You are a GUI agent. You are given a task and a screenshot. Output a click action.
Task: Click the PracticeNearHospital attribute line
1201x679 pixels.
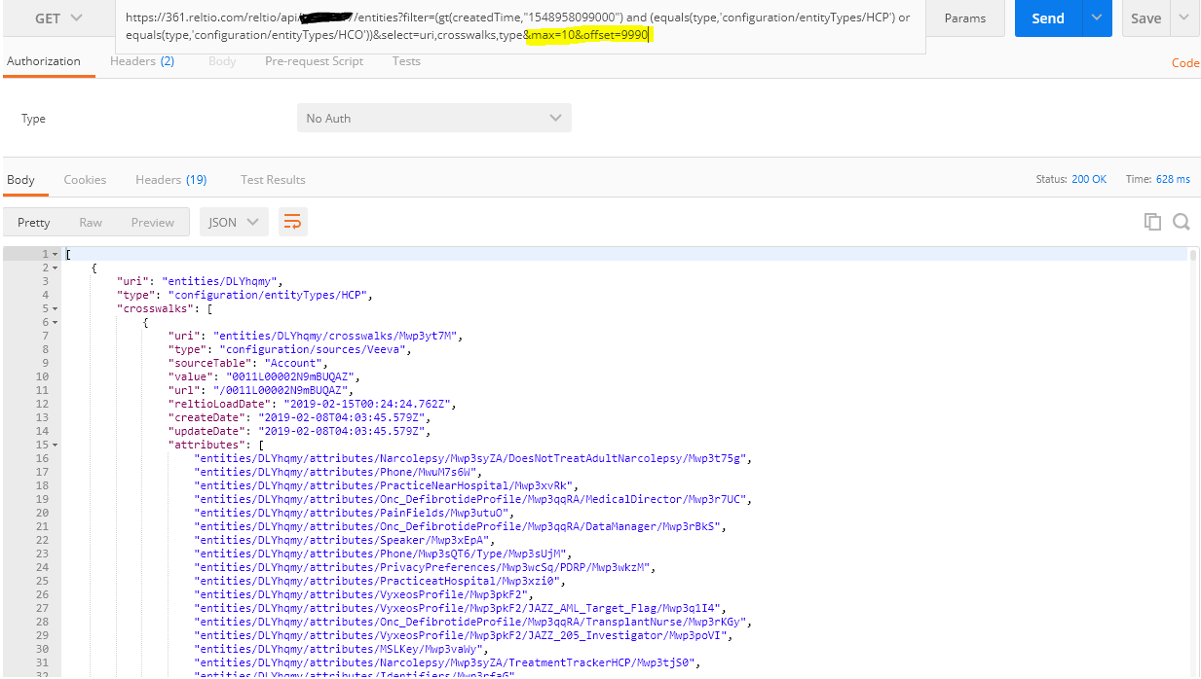[387, 485]
